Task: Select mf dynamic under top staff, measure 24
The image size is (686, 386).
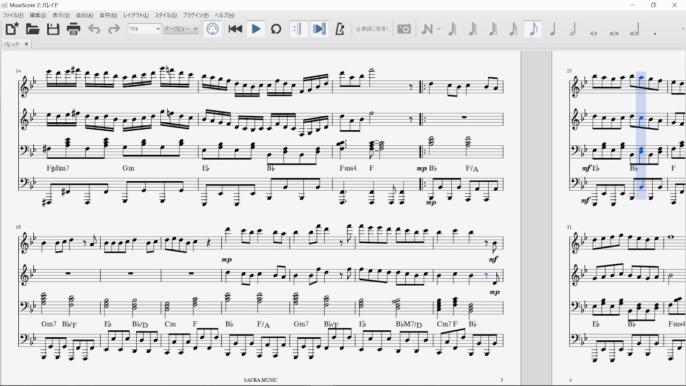Action: 493,259
